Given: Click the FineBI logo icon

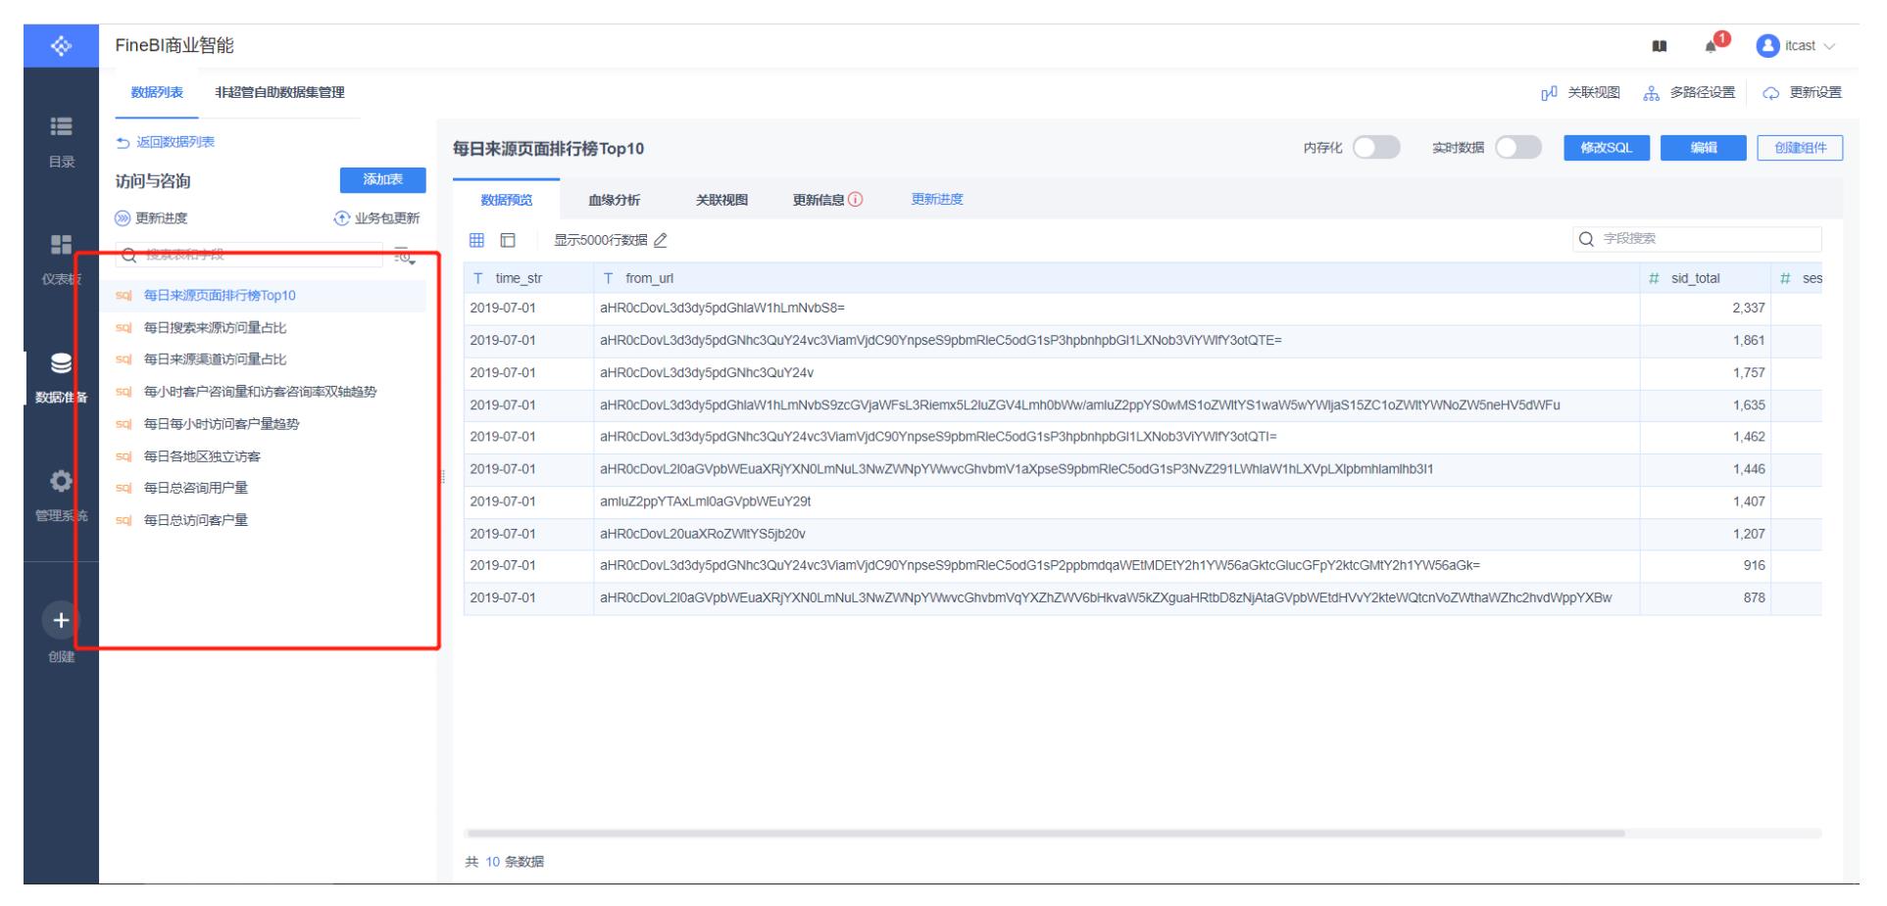Looking at the screenshot, I should 61,45.
